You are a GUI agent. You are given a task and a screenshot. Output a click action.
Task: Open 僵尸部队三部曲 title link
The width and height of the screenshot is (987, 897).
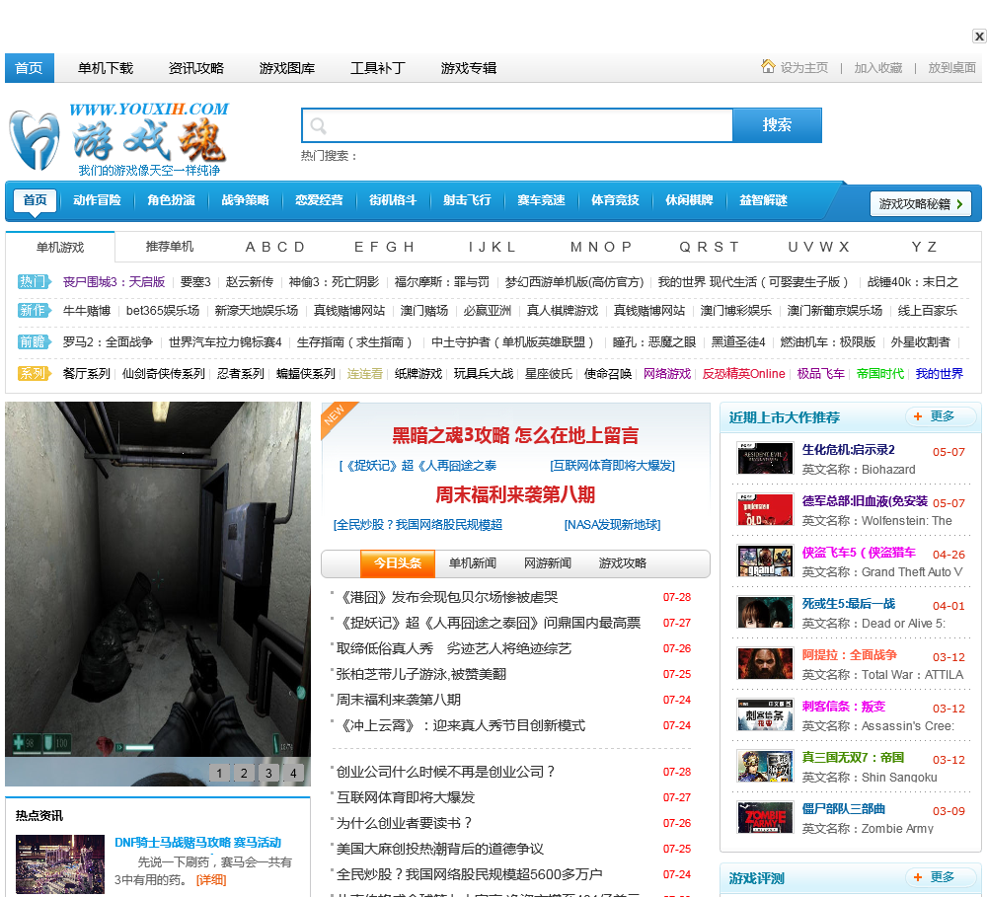844,809
